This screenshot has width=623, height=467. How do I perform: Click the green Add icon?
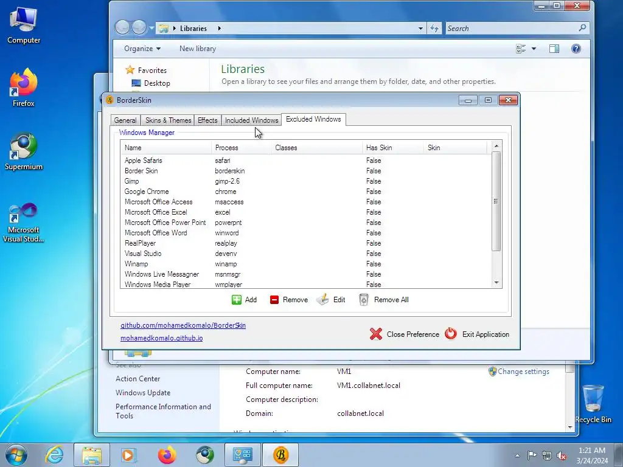click(237, 300)
